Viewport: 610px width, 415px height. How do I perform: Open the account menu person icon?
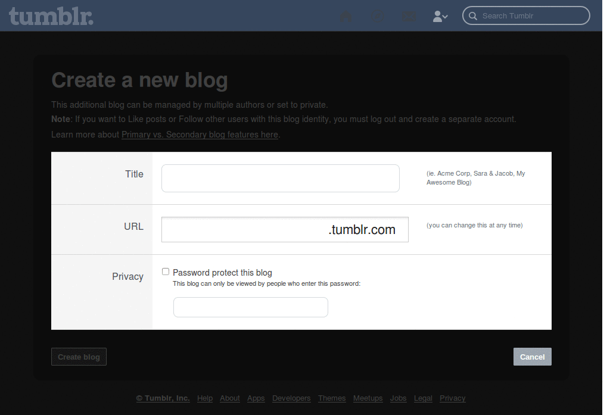tap(440, 16)
